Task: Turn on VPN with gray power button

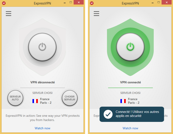Action: [42, 47]
